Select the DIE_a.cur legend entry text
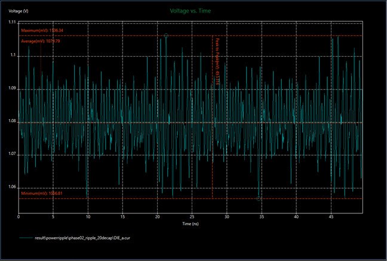Screen dimensions: 387x261 tap(81, 238)
